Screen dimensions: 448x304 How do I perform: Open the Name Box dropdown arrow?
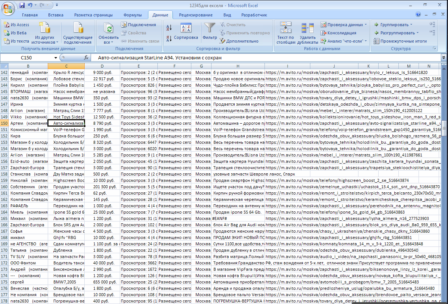coord(56,58)
